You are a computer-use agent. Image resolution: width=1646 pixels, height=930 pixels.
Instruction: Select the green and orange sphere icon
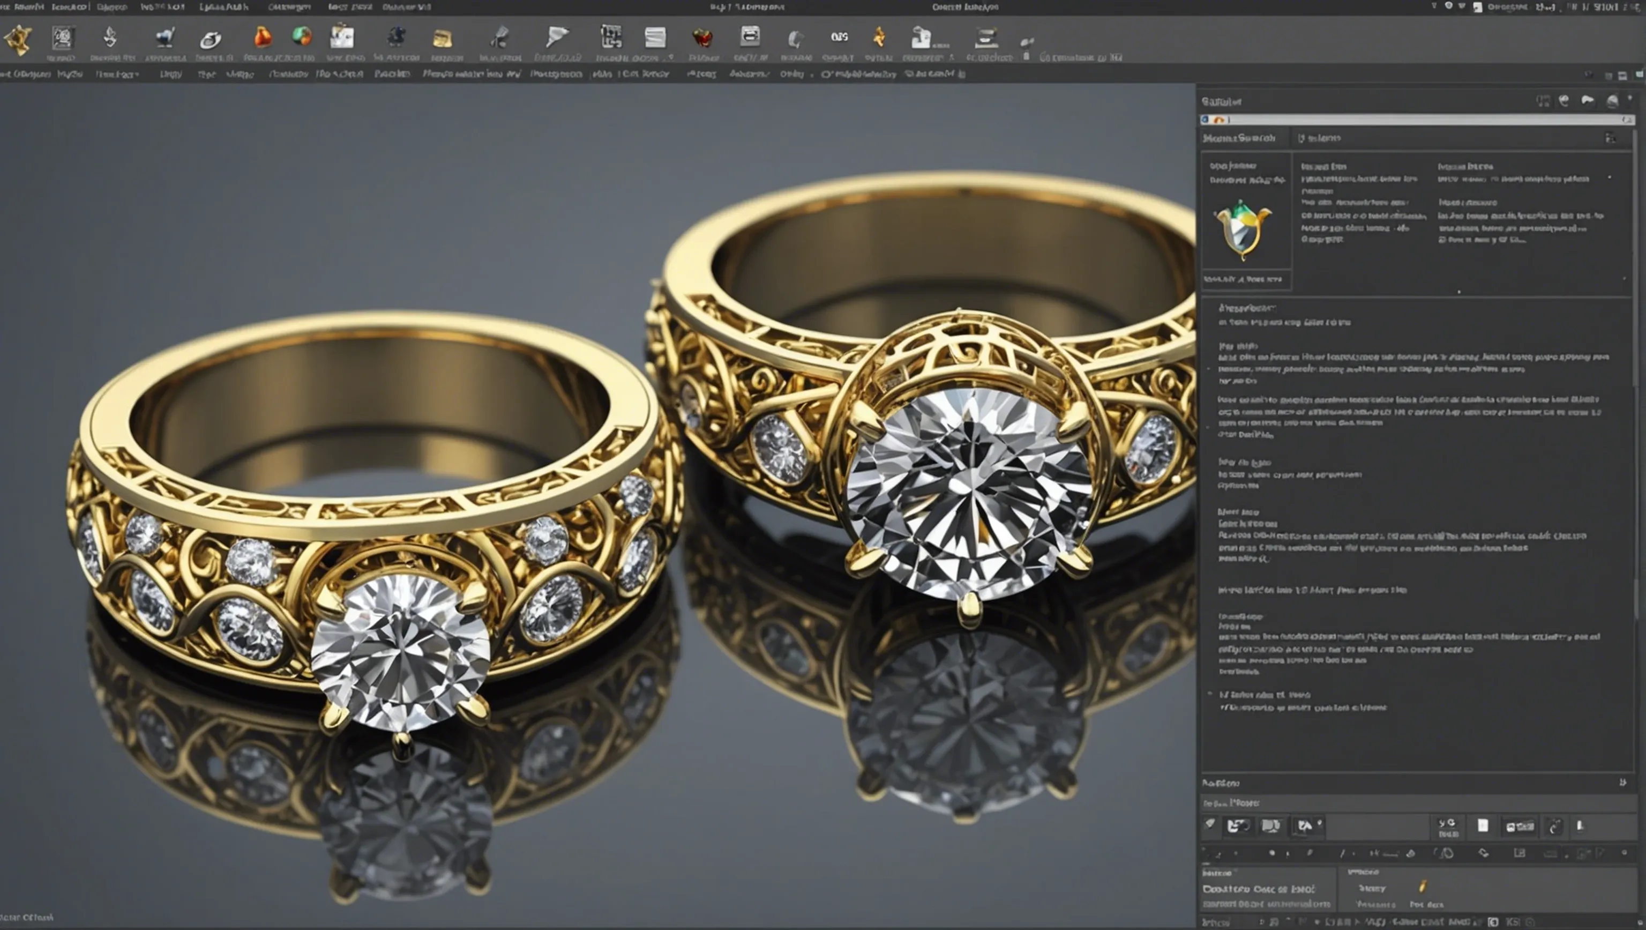click(302, 36)
